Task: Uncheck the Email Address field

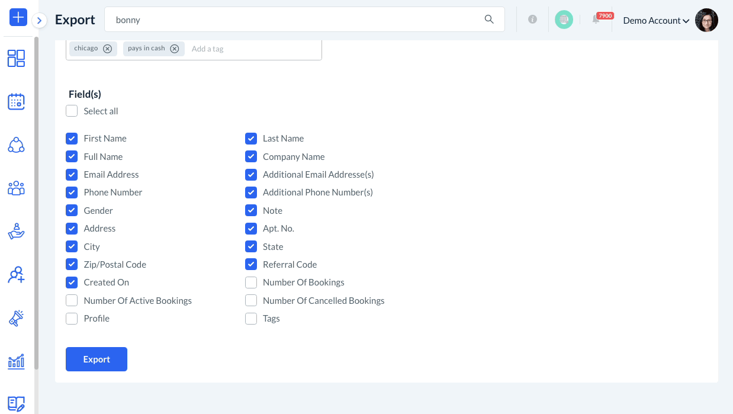Action: [72, 175]
